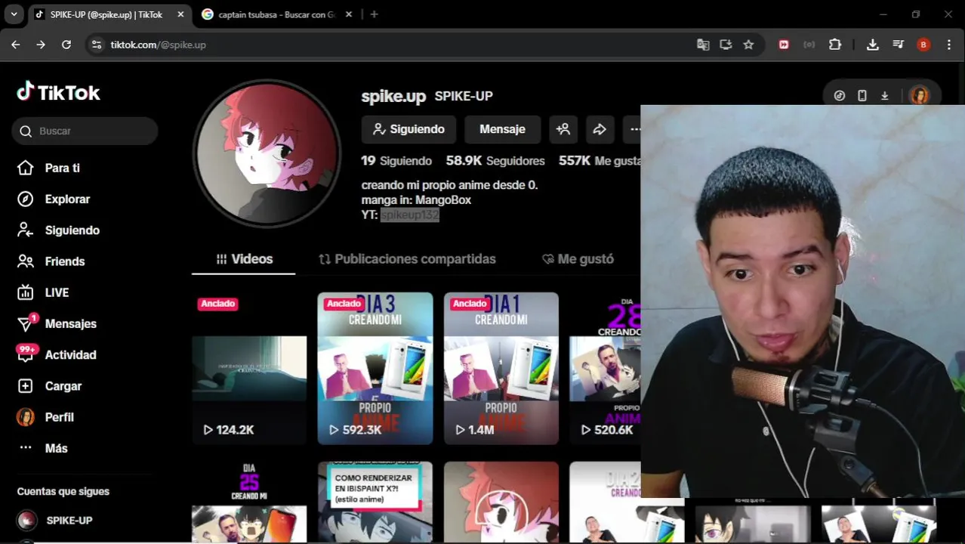The image size is (965, 544).
Task: Select the Videos tab
Action: (244, 258)
